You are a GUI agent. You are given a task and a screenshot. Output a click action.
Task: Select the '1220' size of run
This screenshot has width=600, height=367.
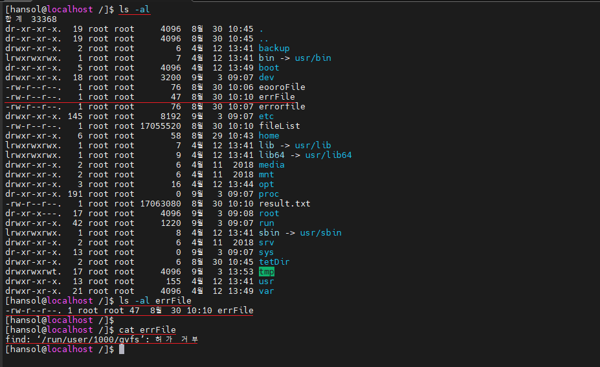[x=171, y=223]
